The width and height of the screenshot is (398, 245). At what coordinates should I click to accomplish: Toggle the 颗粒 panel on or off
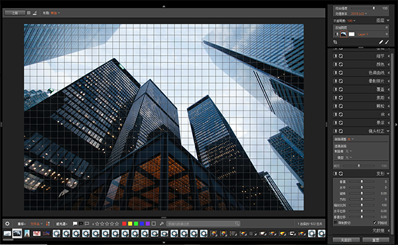[x=335, y=106]
